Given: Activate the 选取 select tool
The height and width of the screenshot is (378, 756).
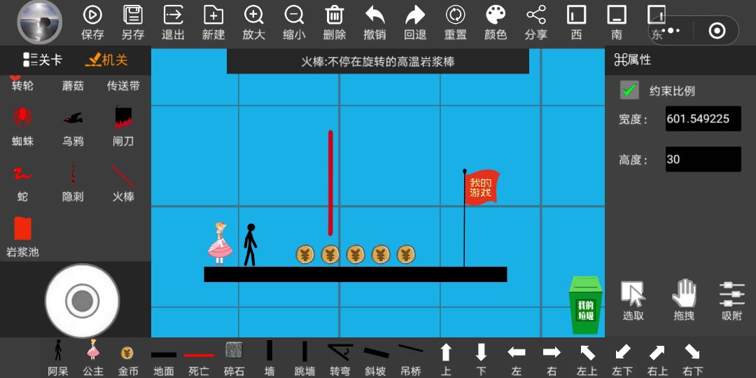Looking at the screenshot, I should pyautogui.click(x=633, y=301).
